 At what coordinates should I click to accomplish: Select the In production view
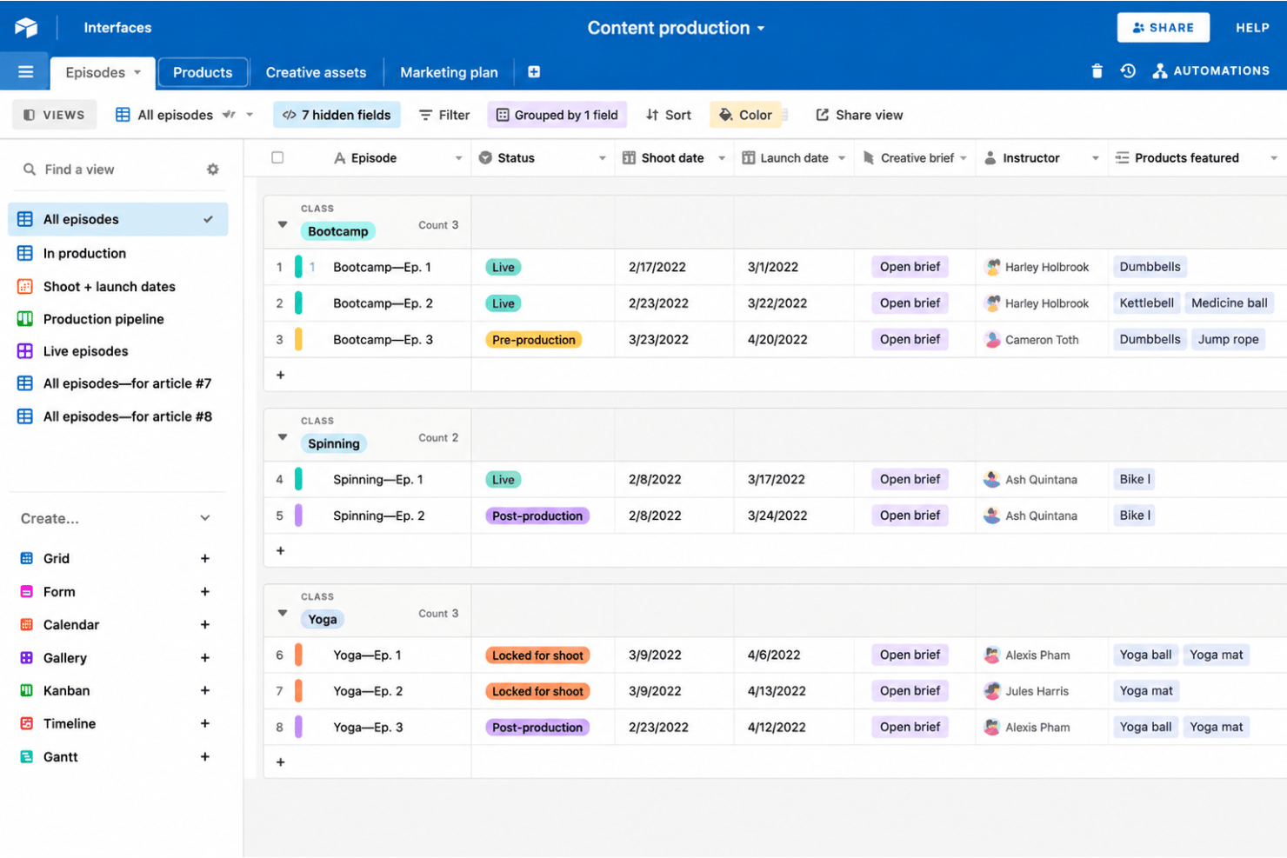coord(118,253)
